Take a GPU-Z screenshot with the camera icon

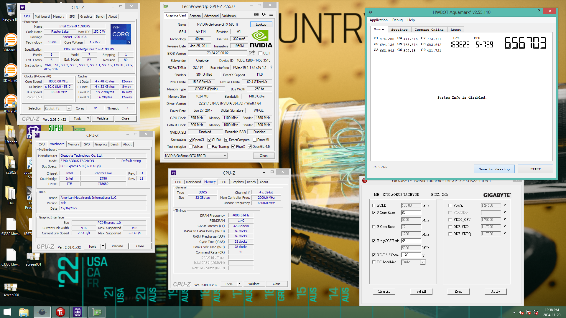click(x=256, y=14)
